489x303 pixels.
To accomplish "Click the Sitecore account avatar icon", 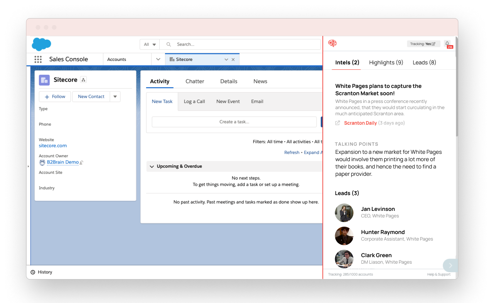I will (44, 79).
